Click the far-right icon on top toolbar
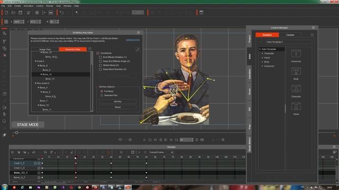Viewport: 339px width, 190px height. coord(201,13)
